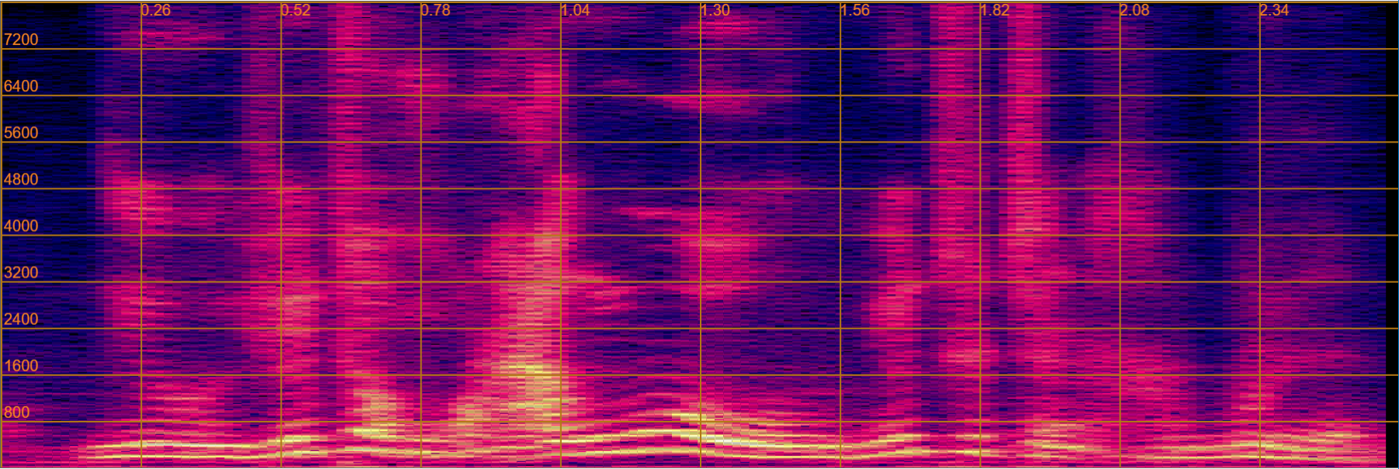The height and width of the screenshot is (469, 1399).
Task: Click the 0.26 time axis label
Action: click(156, 10)
